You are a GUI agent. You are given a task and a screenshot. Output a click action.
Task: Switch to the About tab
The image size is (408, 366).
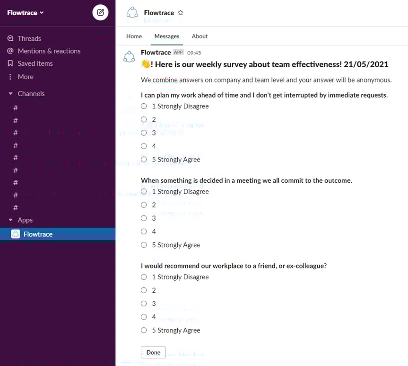200,36
